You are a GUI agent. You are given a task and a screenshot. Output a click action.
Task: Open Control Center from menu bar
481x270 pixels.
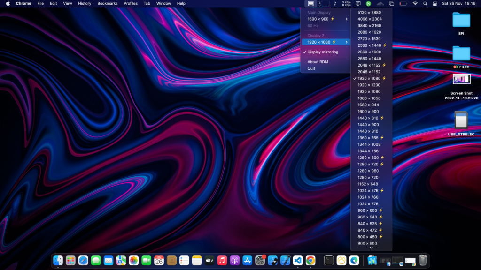tap(435, 3)
